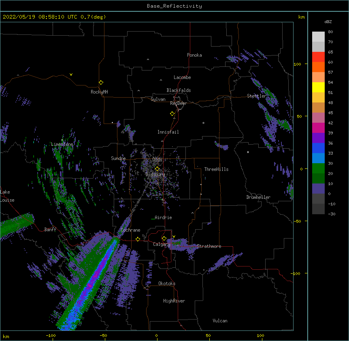This screenshot has width=349, height=341.
Task: Click the Sylvan label
Action: coord(158,99)
